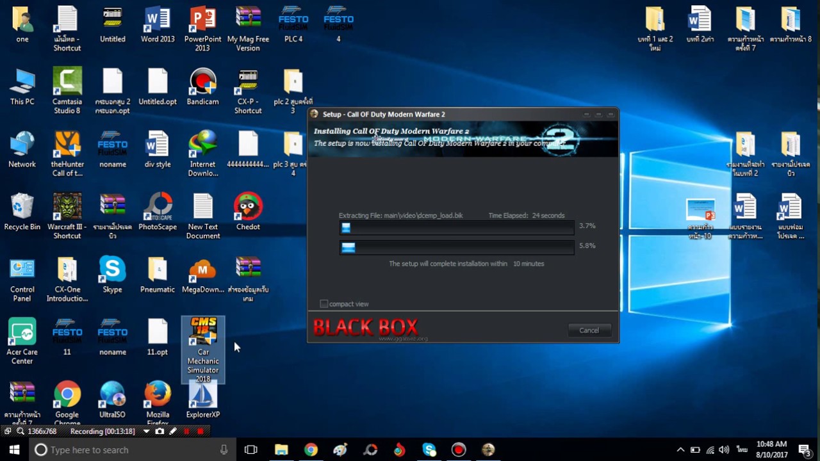
Task: Switch to Chrome on the taskbar
Action: [x=311, y=449]
